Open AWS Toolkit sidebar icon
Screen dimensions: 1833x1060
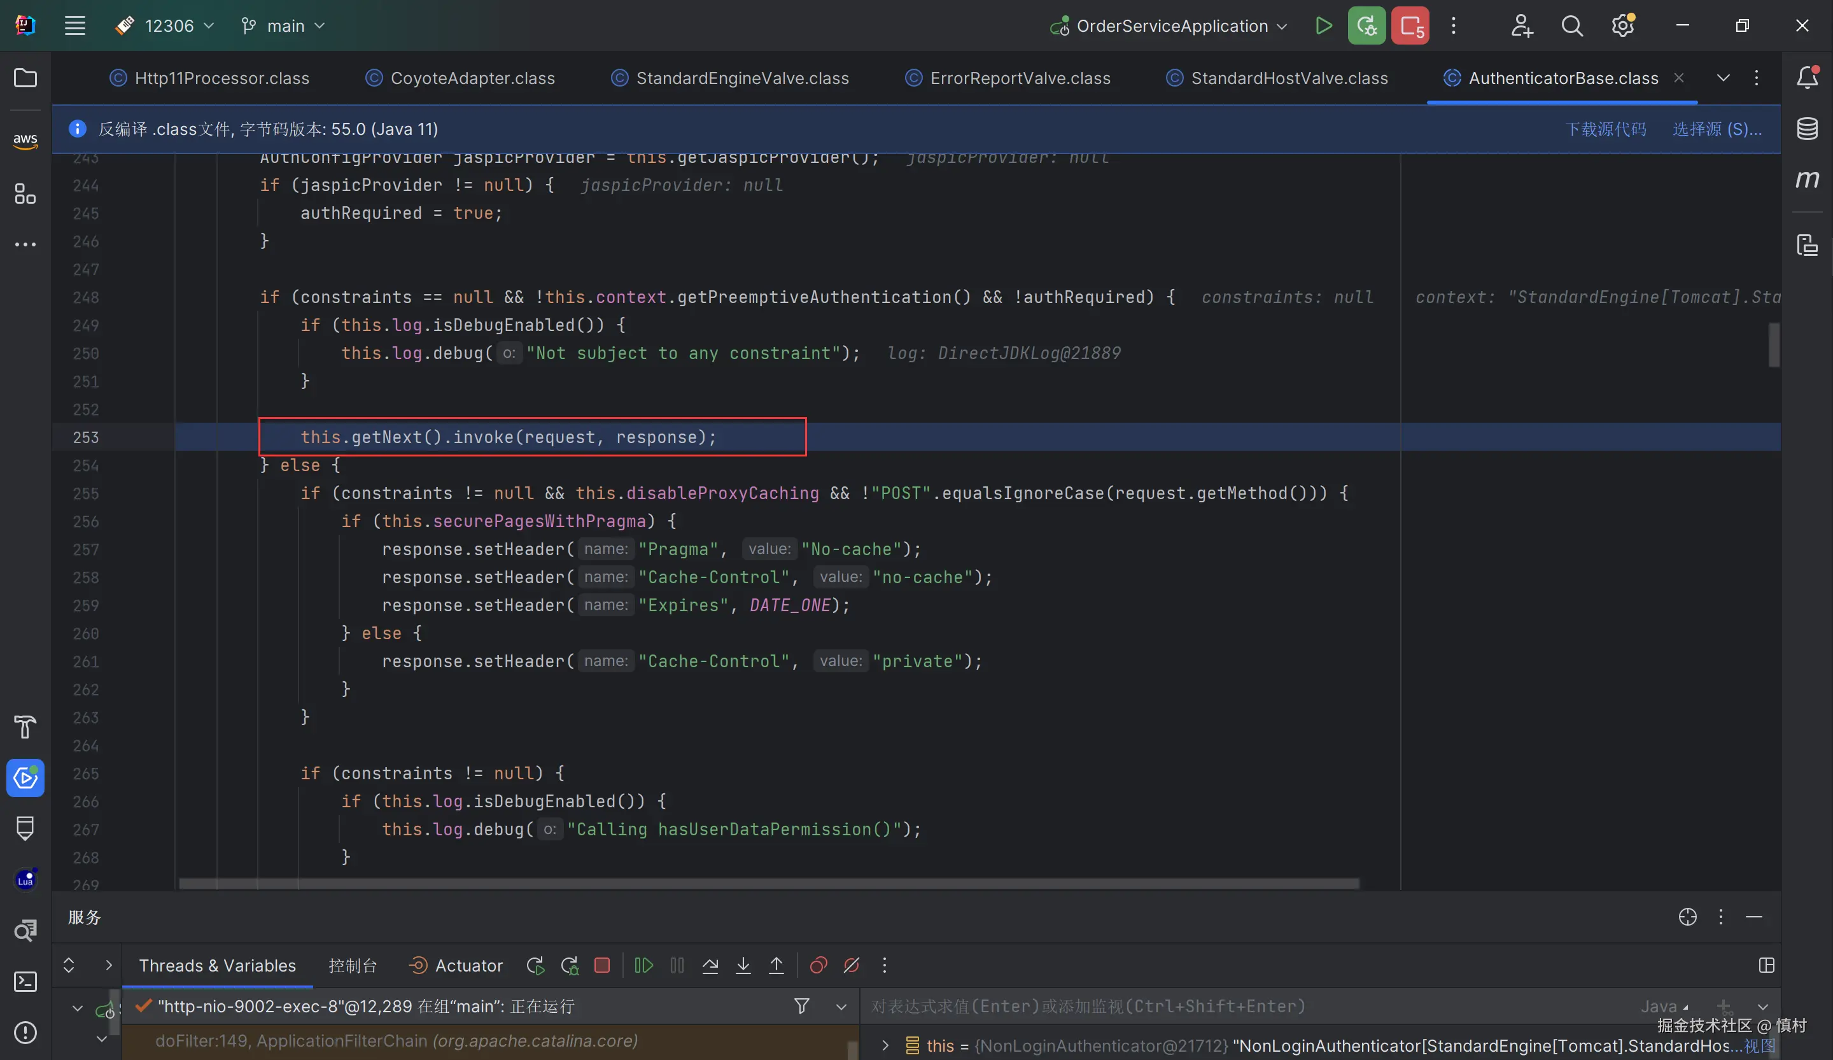pyautogui.click(x=25, y=139)
